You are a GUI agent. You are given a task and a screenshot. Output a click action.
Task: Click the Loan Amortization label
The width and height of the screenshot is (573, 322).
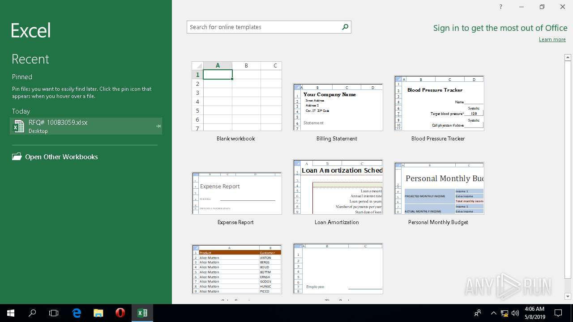(x=337, y=222)
